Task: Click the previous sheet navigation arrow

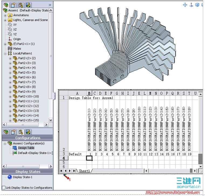Action: (65, 171)
